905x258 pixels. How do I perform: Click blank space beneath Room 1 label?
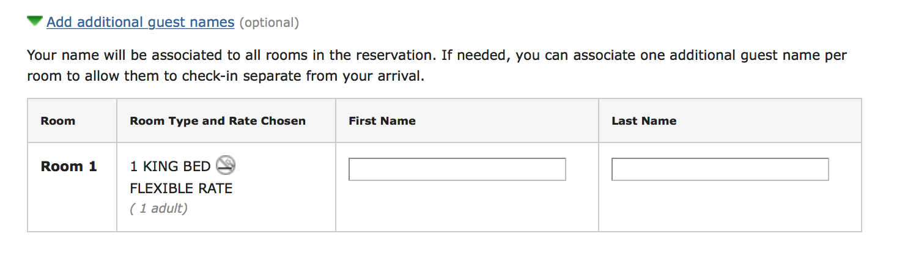click(72, 205)
